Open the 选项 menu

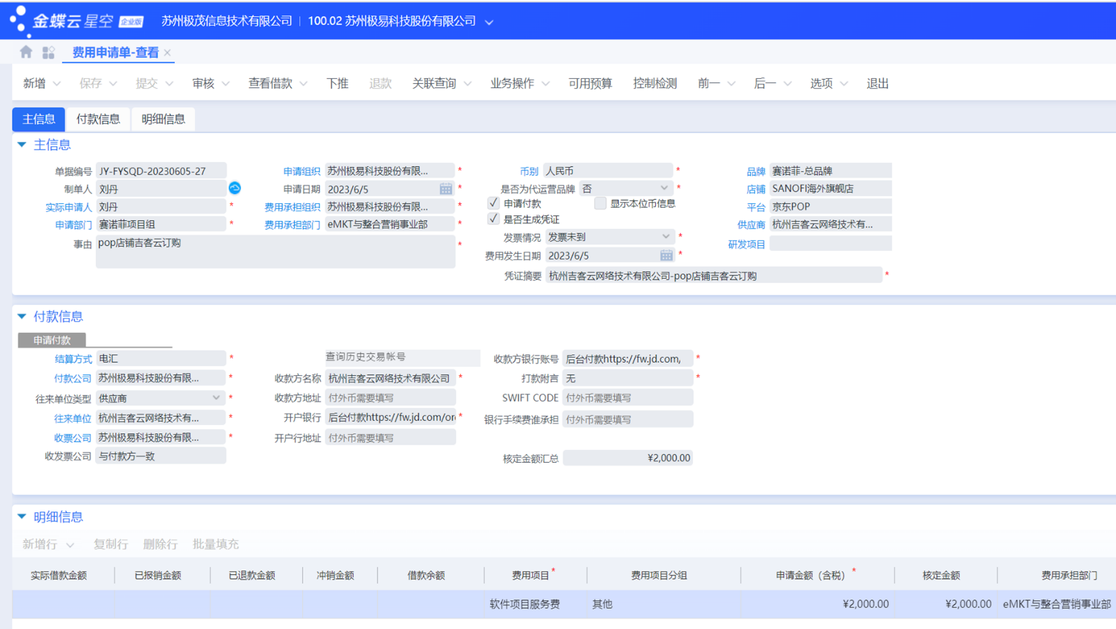[829, 83]
